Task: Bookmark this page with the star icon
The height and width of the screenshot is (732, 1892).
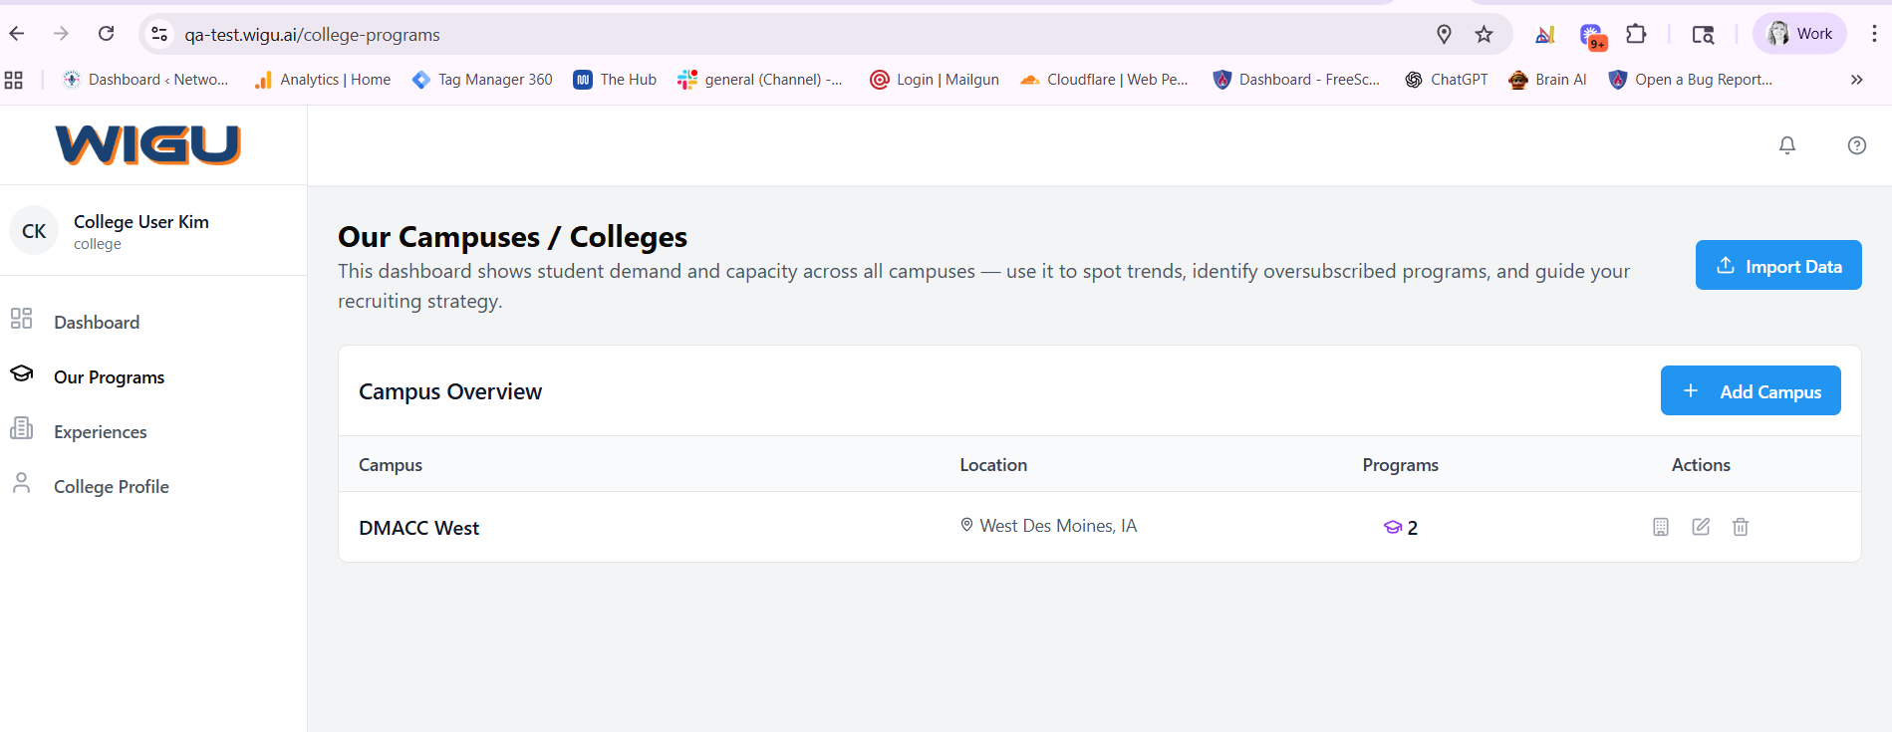Action: click(1485, 35)
